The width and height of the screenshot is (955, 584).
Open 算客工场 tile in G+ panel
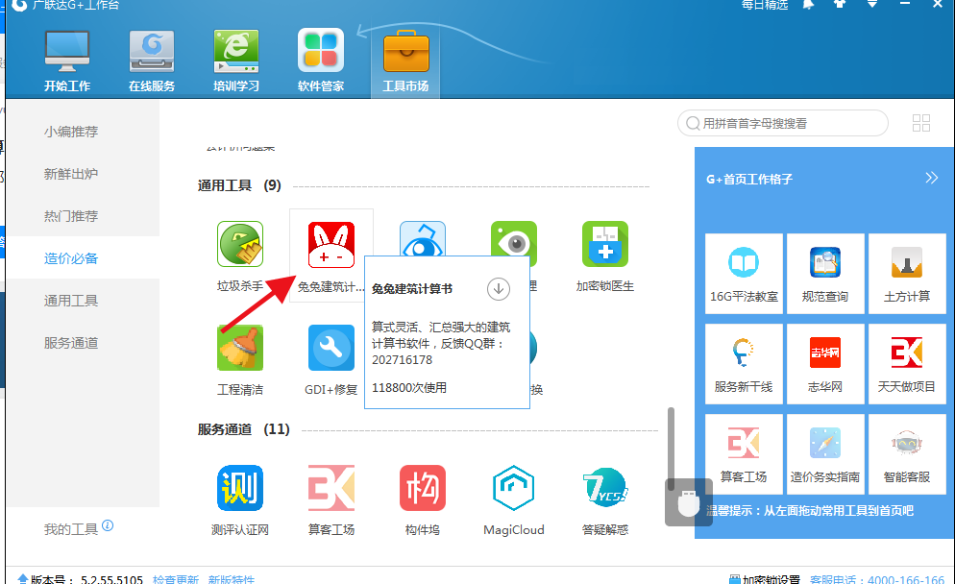(744, 453)
